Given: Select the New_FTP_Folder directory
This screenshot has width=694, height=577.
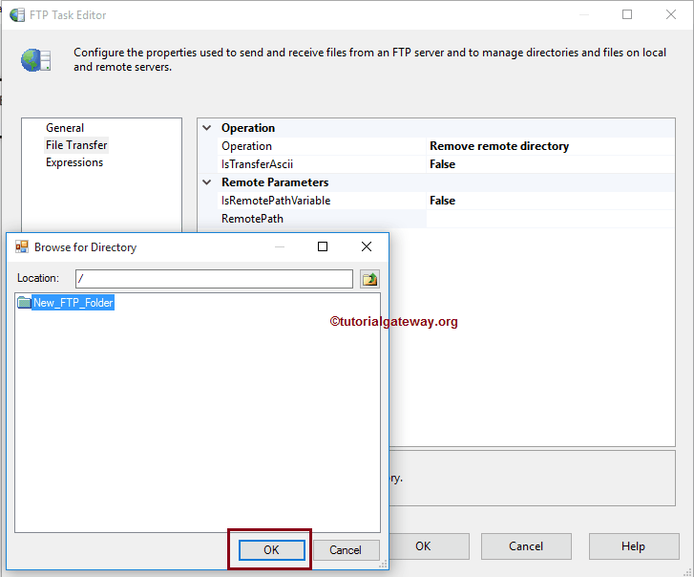Looking at the screenshot, I should click(x=74, y=303).
